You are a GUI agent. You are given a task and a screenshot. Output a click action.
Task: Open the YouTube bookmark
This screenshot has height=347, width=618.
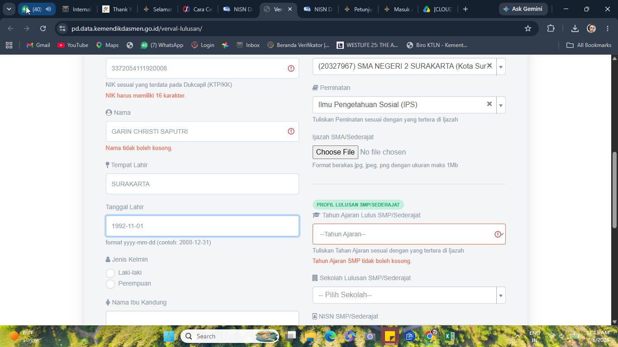[x=73, y=45]
